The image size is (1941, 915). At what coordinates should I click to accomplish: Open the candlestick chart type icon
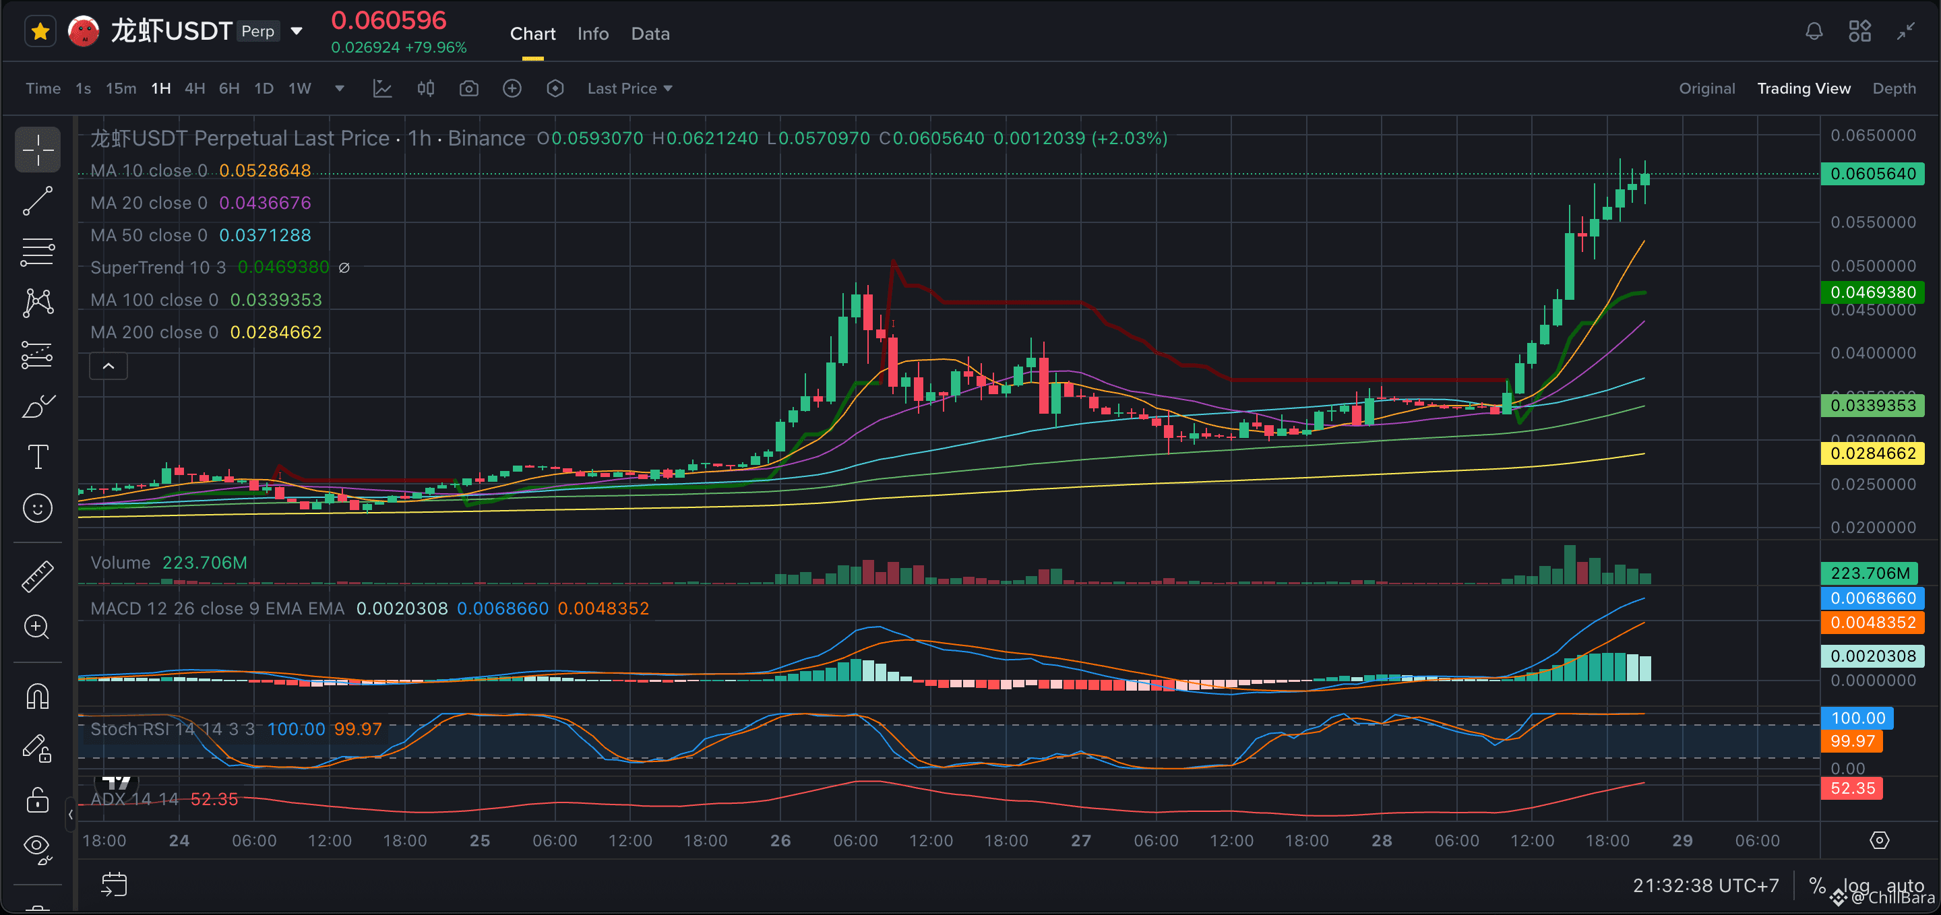click(x=426, y=89)
